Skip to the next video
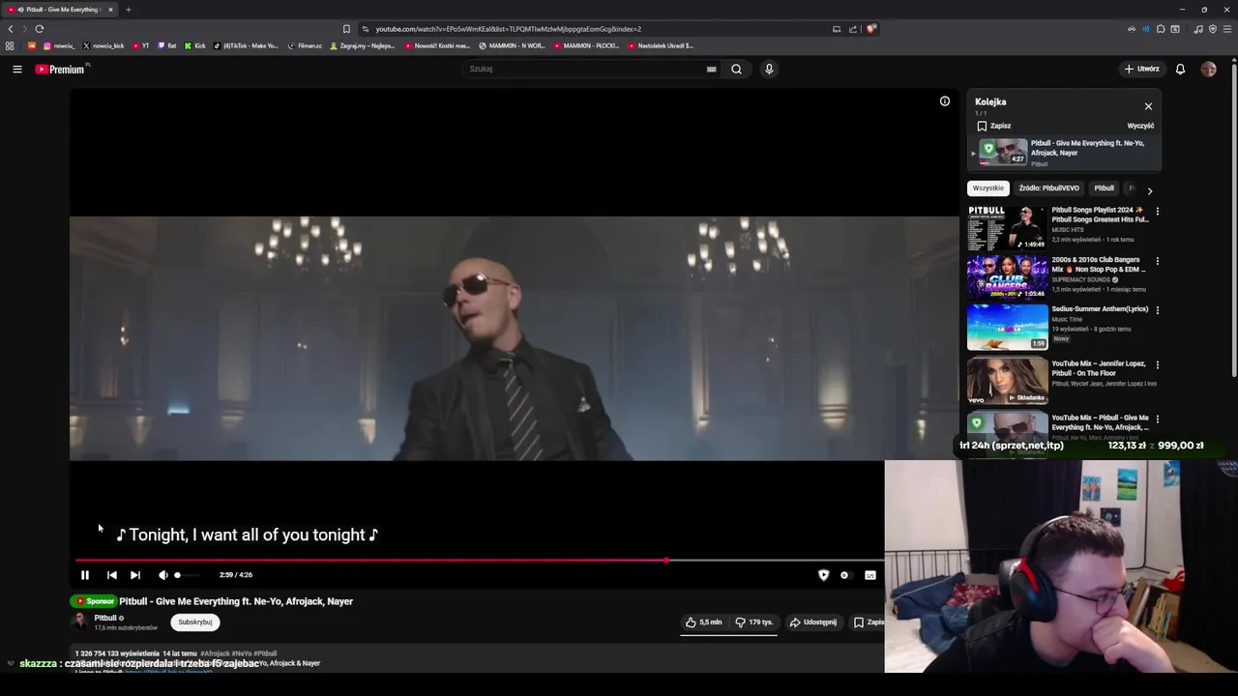Screen dimensions: 1238x696 [x=135, y=575]
